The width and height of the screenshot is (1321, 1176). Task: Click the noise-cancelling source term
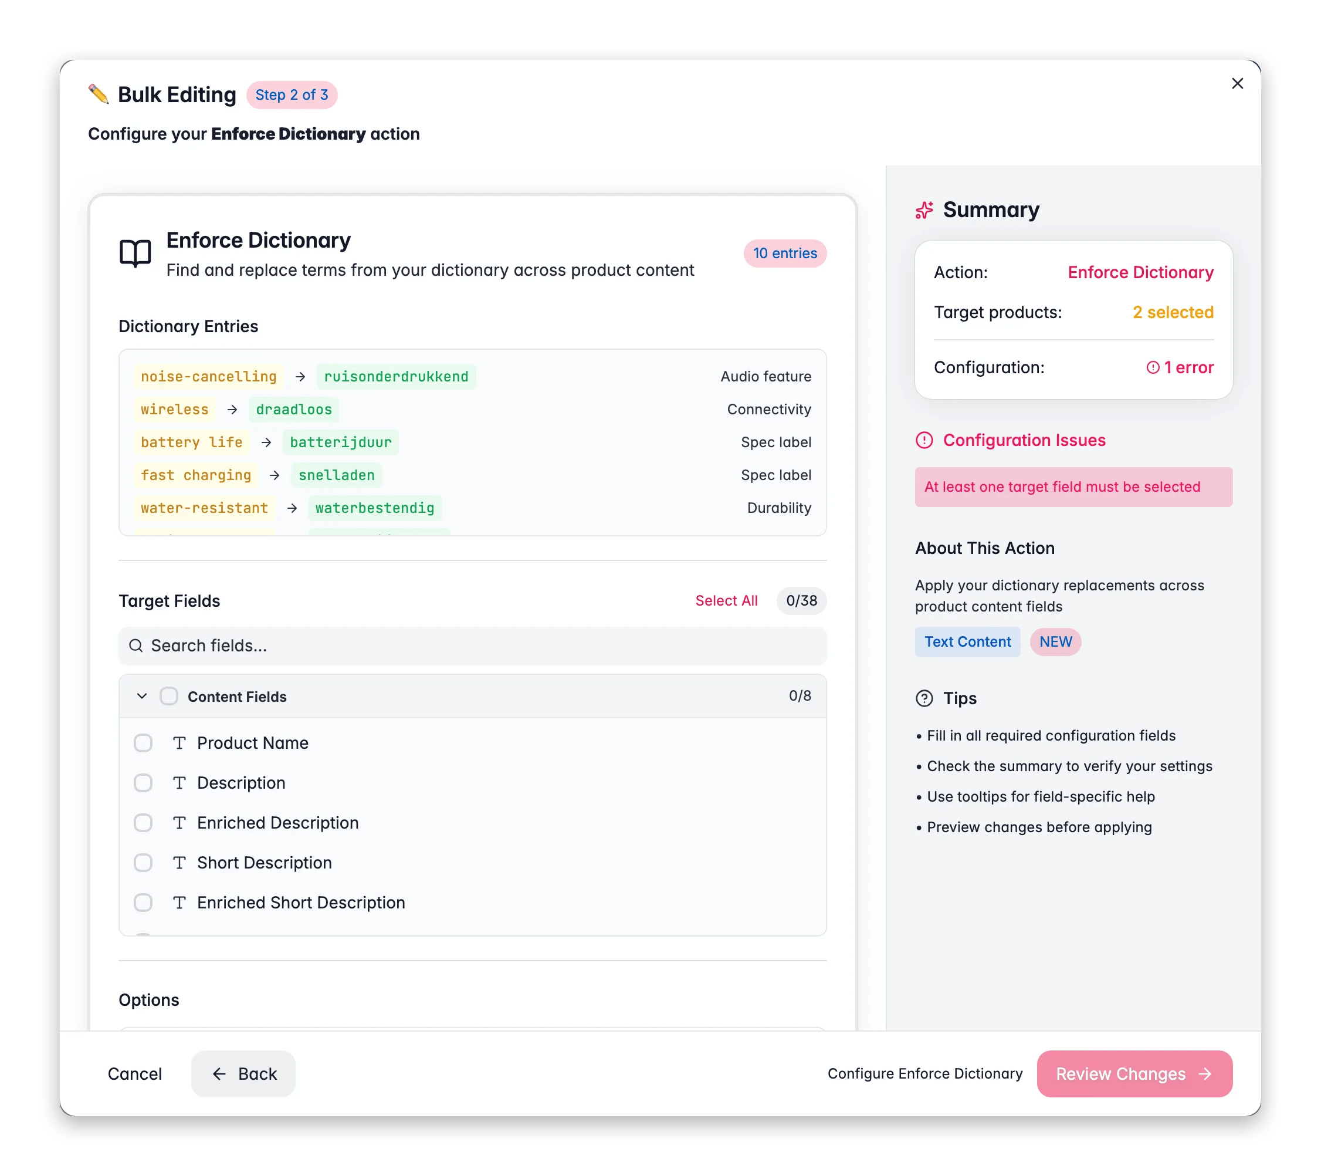[x=209, y=376]
